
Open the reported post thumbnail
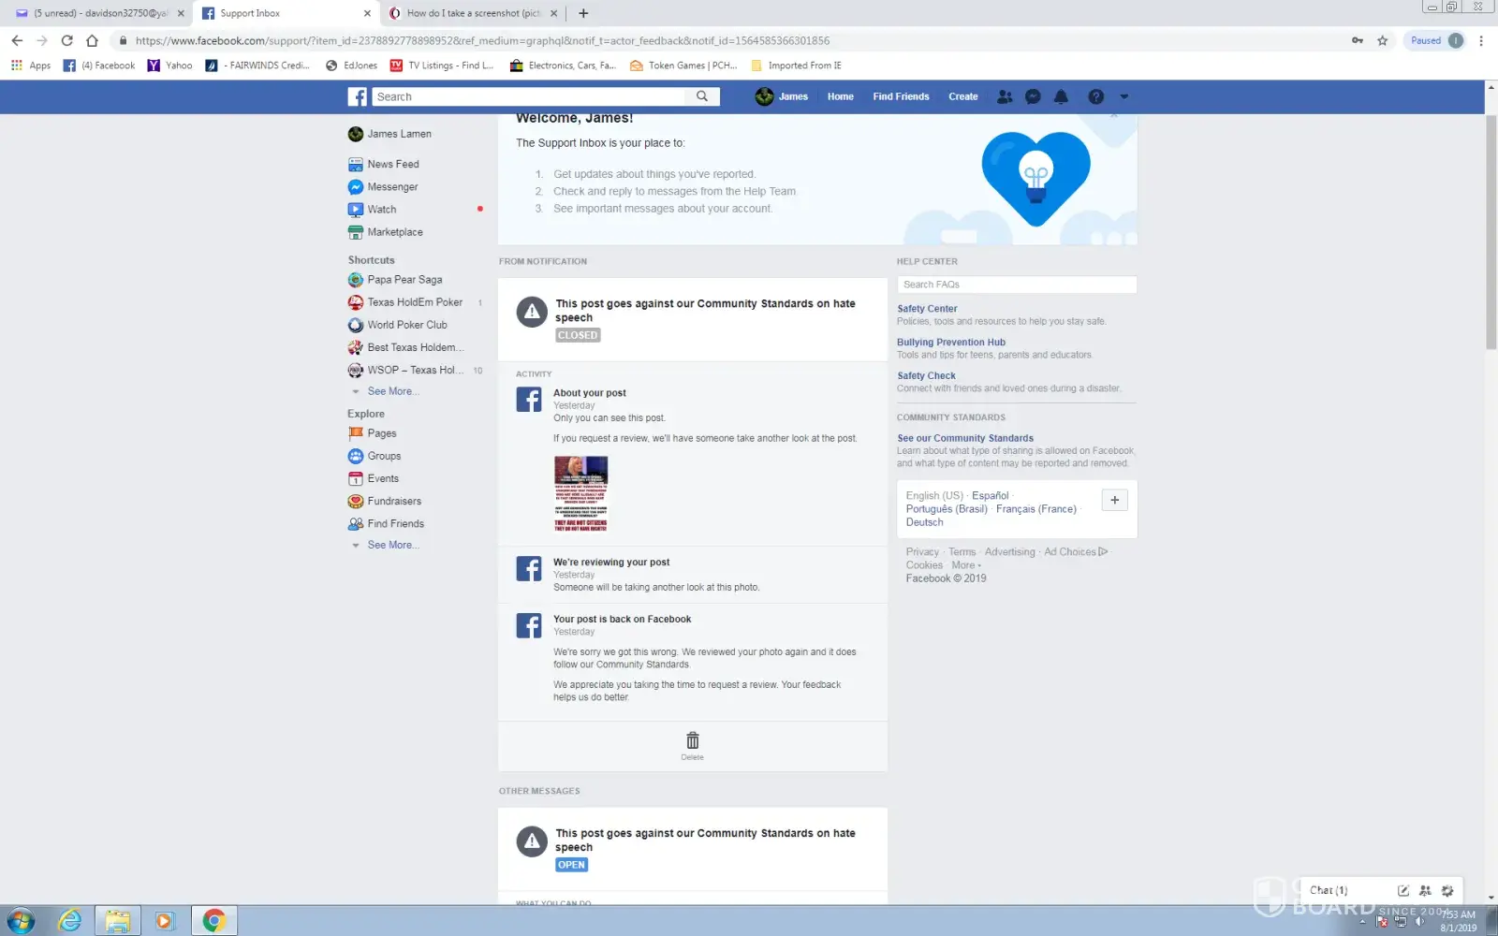pos(580,493)
